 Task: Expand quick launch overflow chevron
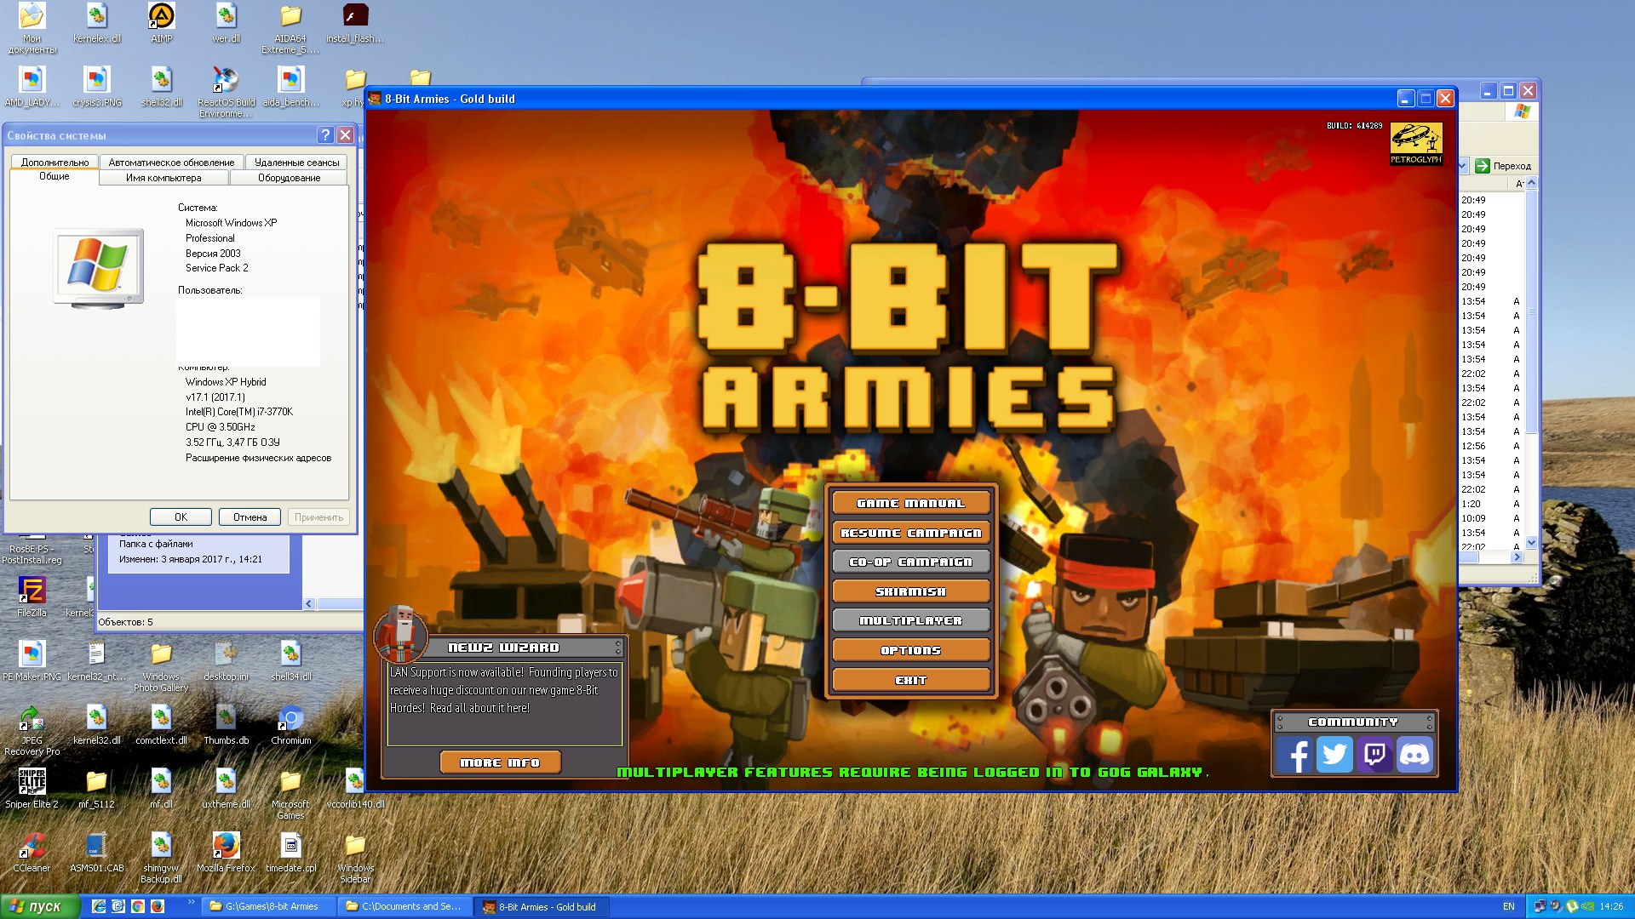coord(192,903)
